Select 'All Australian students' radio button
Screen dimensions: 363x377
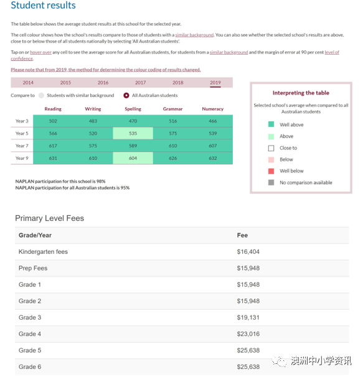point(126,95)
